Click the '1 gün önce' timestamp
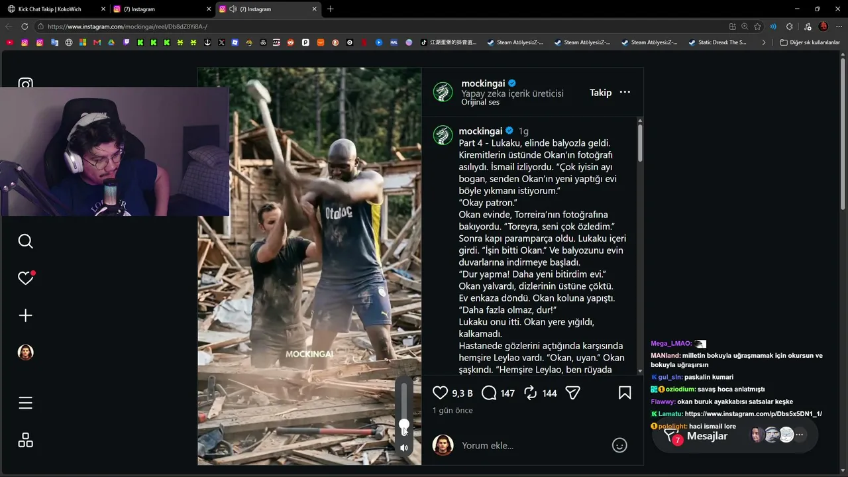The width and height of the screenshot is (848, 477). point(452,410)
